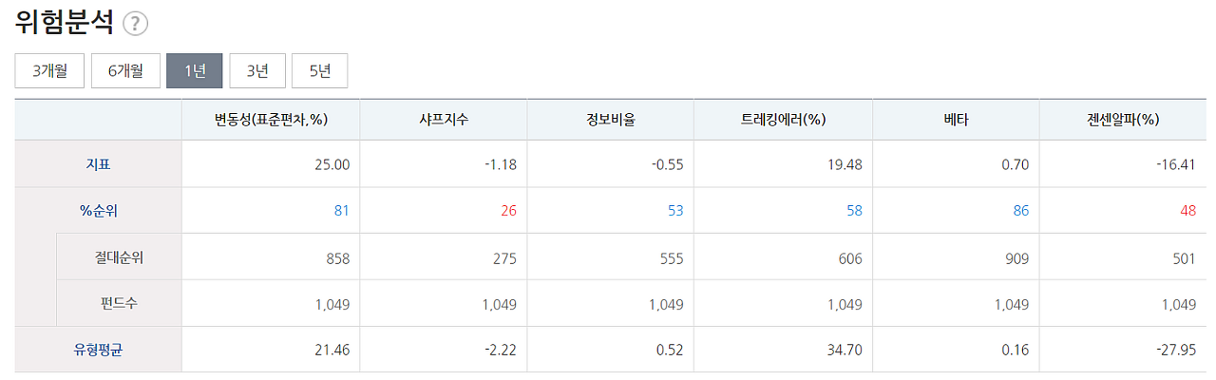1216x380 pixels.
Task: Click the 젠센알파(%) column header
Action: 1124,120
